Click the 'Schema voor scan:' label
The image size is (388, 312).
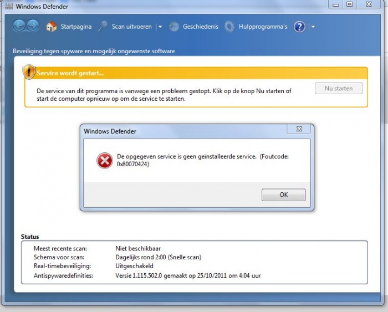[x=59, y=257]
